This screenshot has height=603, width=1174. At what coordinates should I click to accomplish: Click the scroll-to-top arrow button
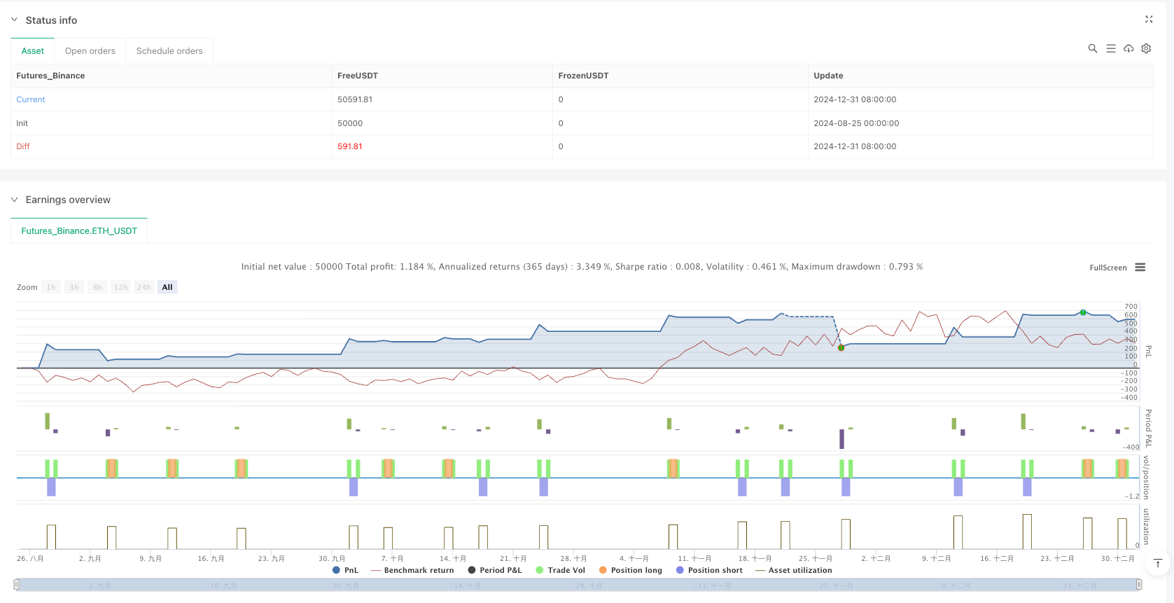click(x=1158, y=563)
